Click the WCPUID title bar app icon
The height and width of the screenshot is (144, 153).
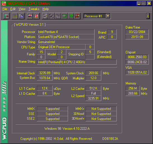(4, 3)
